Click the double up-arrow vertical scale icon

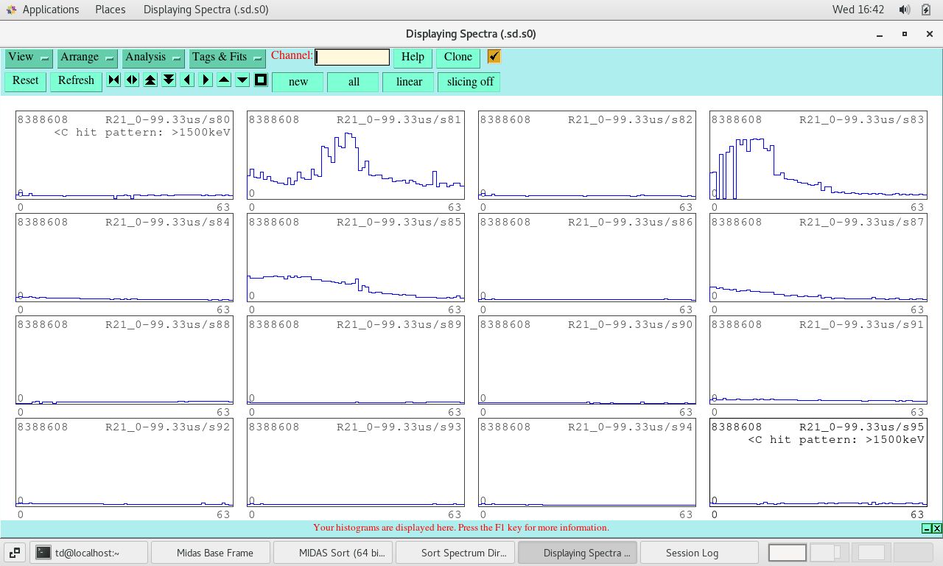tap(150, 80)
